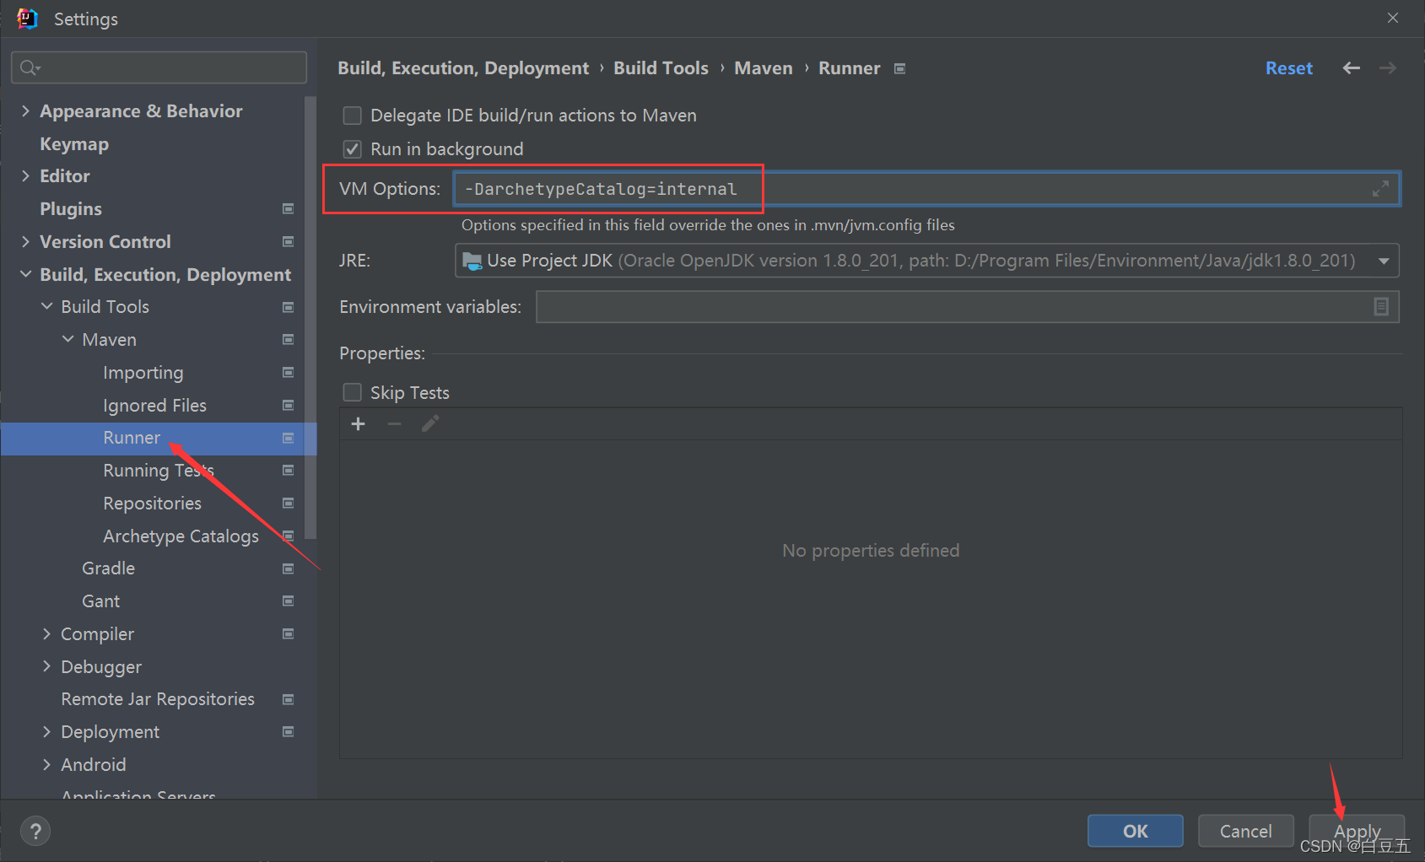Click project-level icon next to Deployment
The height and width of the screenshot is (862, 1425).
pos(288,731)
